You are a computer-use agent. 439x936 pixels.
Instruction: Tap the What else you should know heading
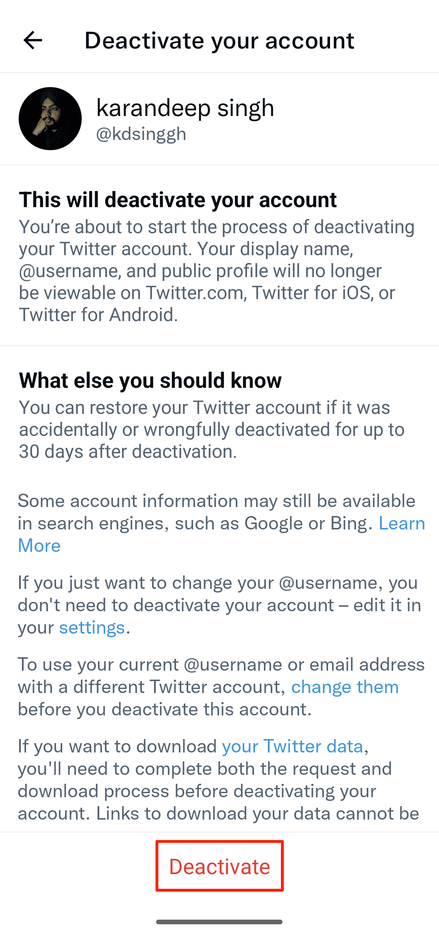click(x=150, y=381)
